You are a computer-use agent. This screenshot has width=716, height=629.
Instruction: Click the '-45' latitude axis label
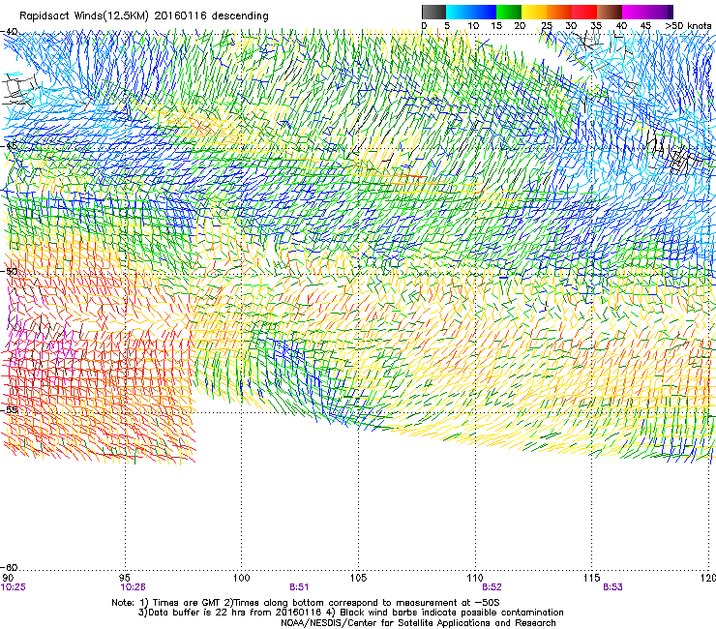point(10,146)
